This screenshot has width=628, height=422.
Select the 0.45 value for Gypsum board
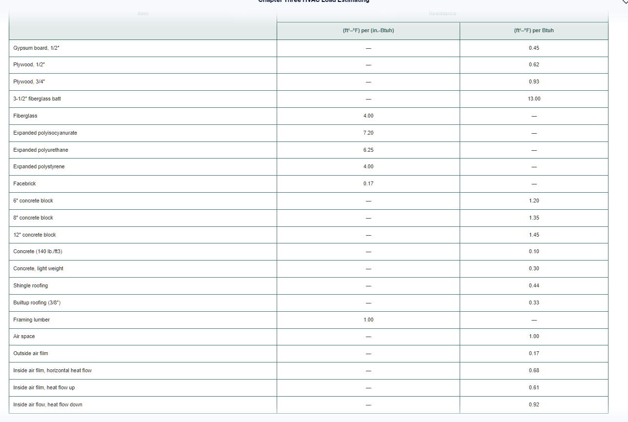[x=534, y=48]
